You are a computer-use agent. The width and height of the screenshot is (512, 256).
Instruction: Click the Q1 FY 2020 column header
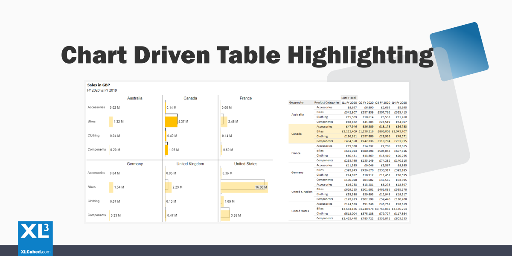pyautogui.click(x=349, y=102)
